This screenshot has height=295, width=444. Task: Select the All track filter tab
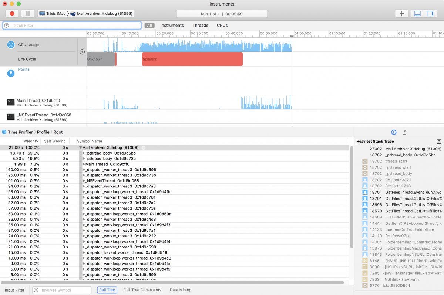click(149, 26)
